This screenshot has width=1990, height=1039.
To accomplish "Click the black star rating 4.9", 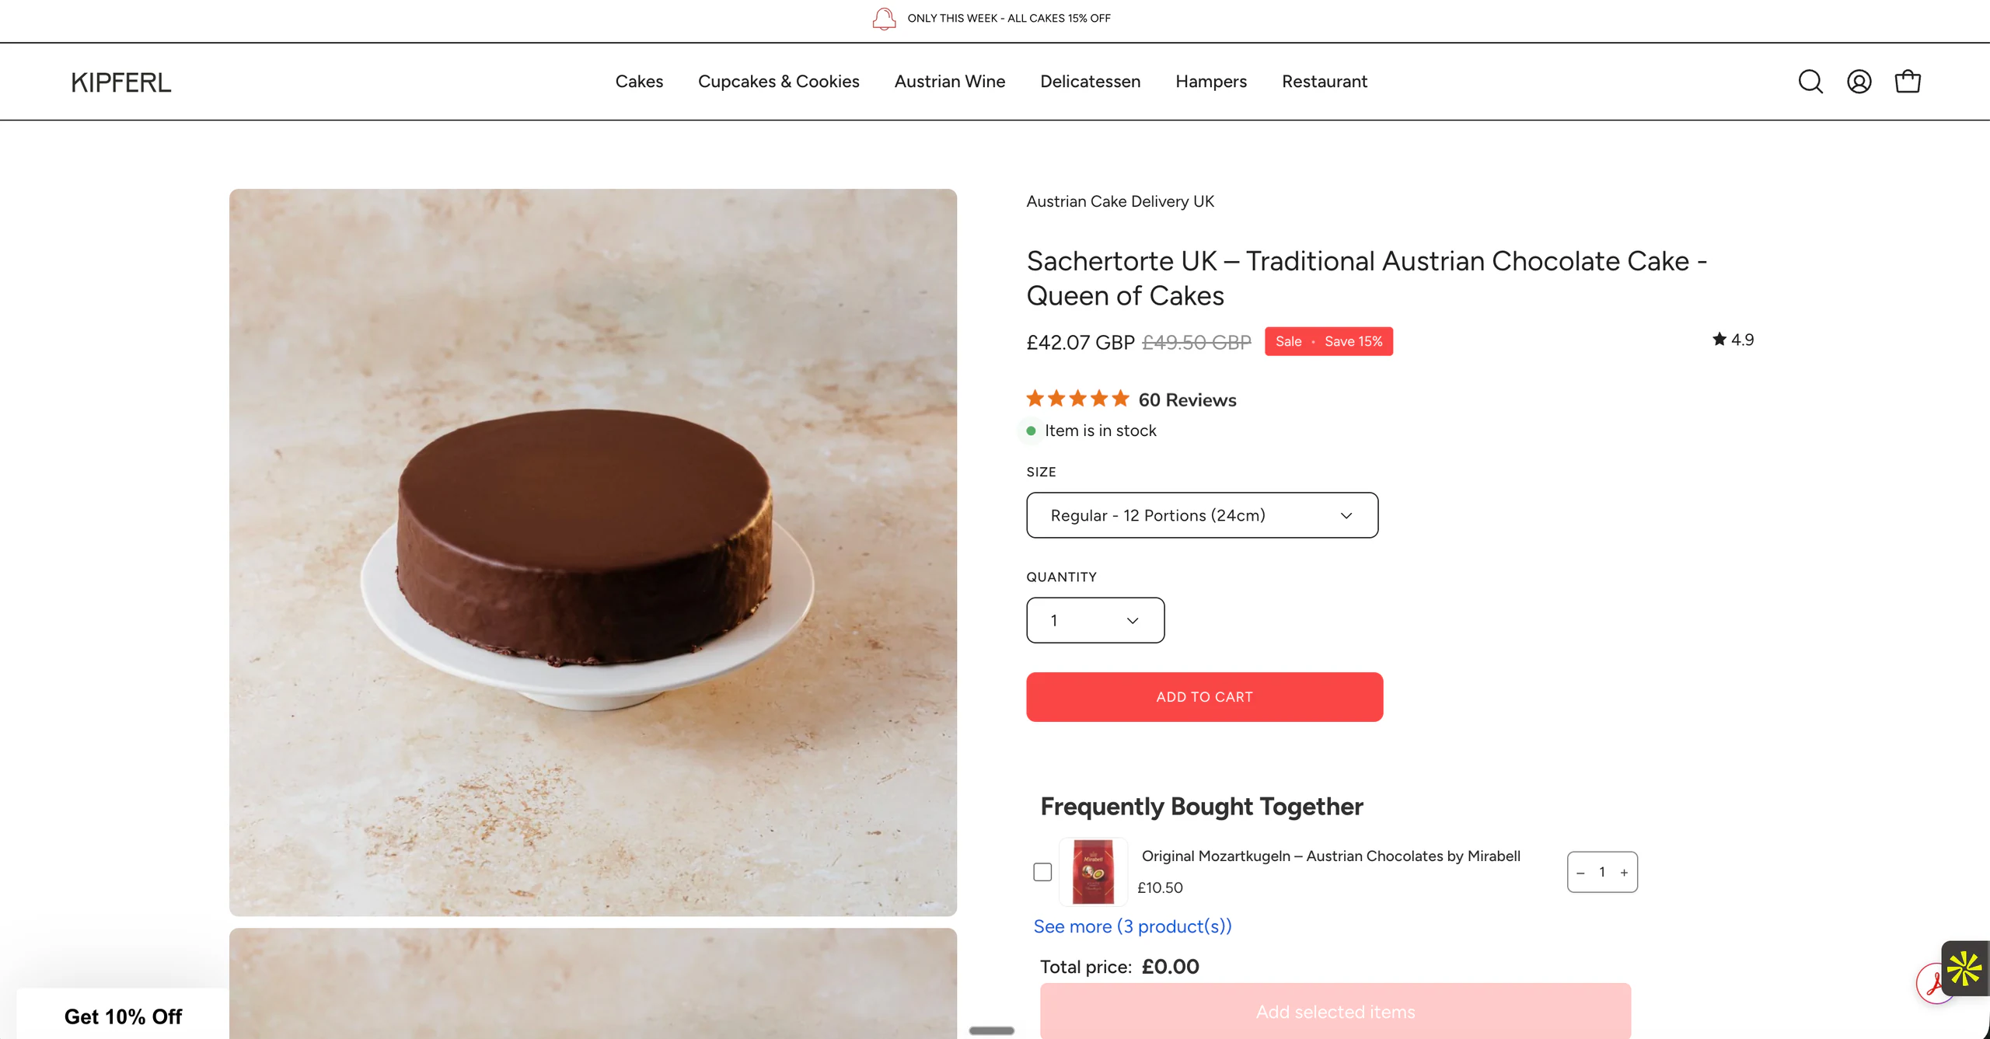I will (1733, 340).
